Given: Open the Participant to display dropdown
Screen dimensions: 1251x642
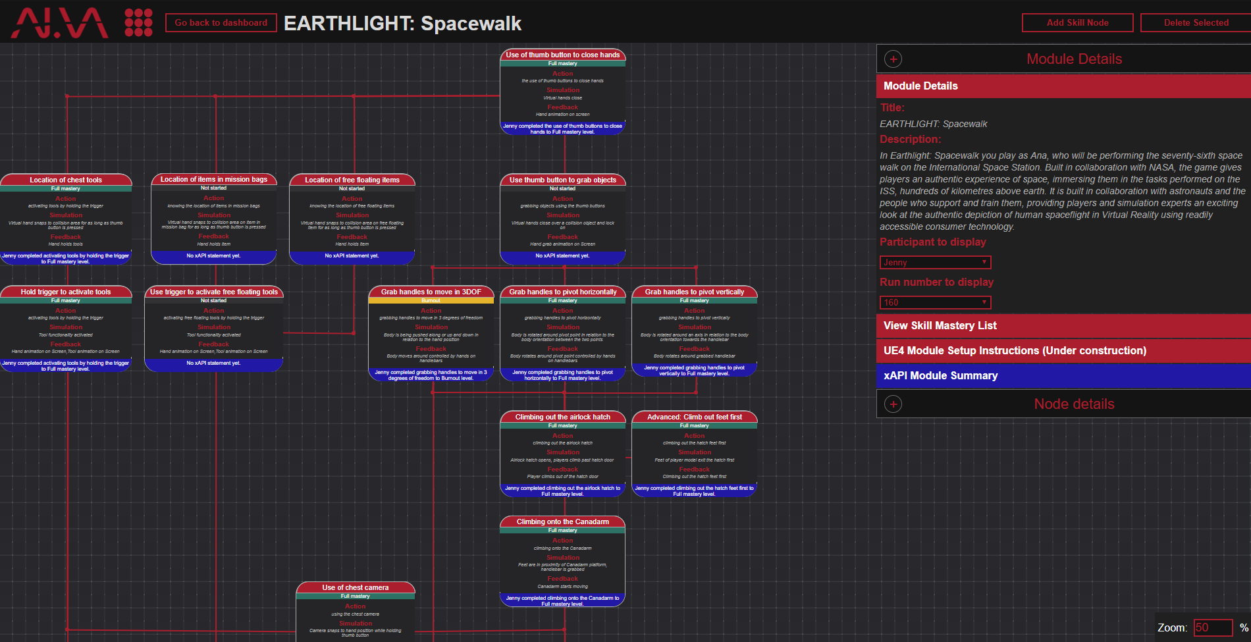Looking at the screenshot, I should (x=935, y=262).
